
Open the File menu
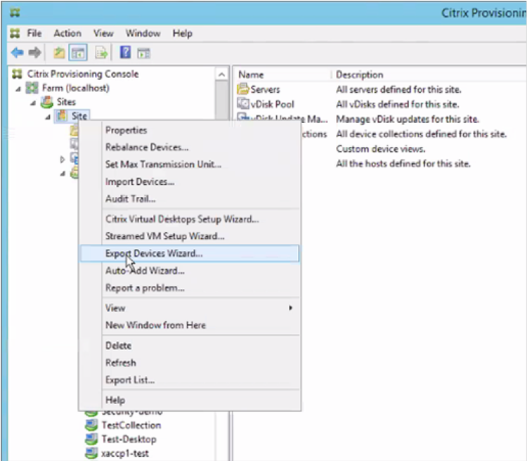(34, 33)
